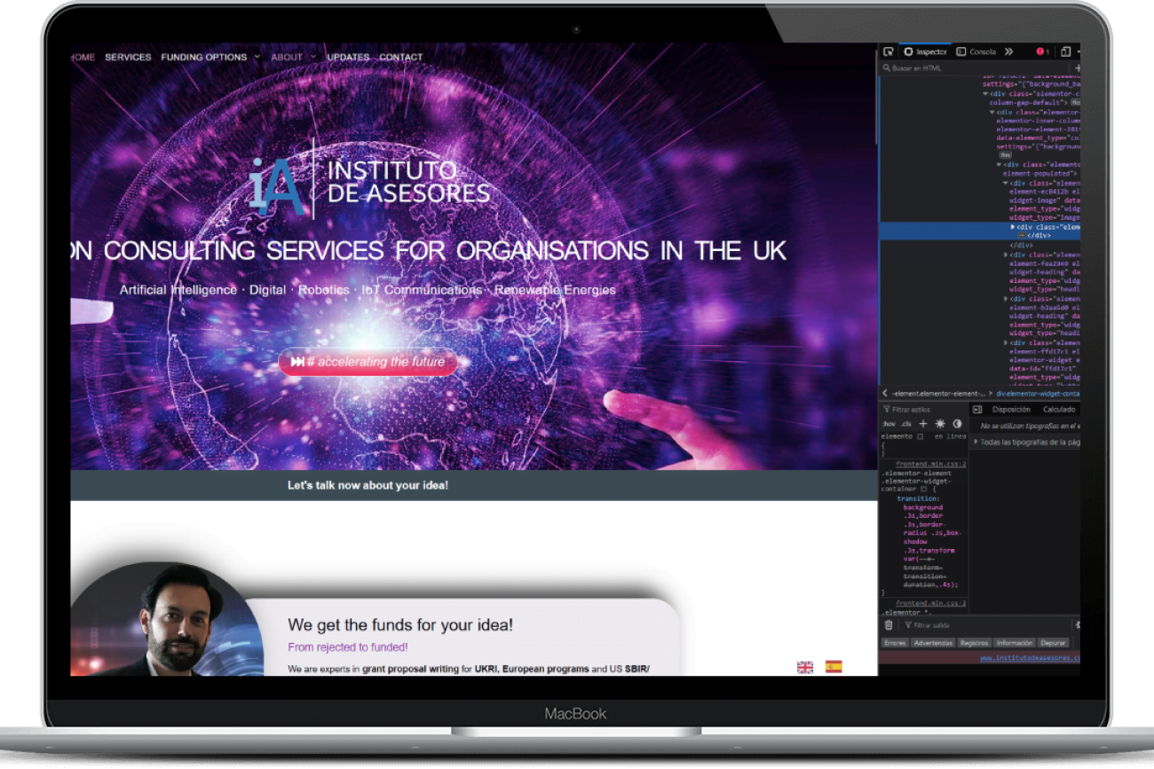Viewport: 1154px width, 769px height.
Task: Toggle the :hov pseudo-class panel
Action: pyautogui.click(x=889, y=424)
